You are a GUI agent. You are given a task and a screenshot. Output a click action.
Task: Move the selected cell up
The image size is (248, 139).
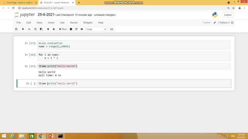(48, 29)
